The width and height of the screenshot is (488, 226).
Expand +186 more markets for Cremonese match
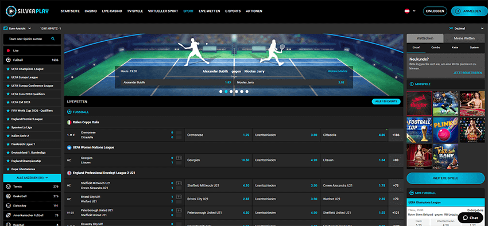coord(396,135)
